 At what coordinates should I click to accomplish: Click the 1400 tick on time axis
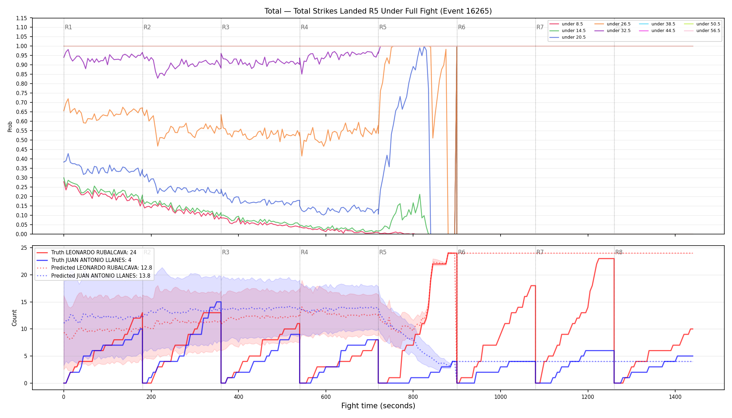click(x=675, y=397)
